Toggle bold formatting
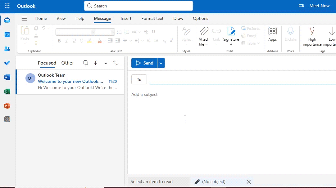The height and width of the screenshot is (188, 336). (59, 41)
